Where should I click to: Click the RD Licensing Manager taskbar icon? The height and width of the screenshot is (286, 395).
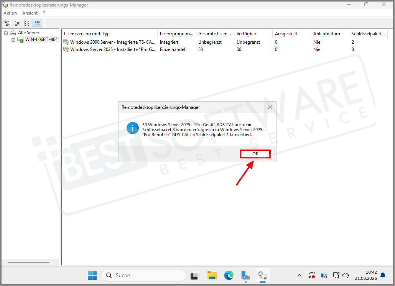(x=262, y=275)
